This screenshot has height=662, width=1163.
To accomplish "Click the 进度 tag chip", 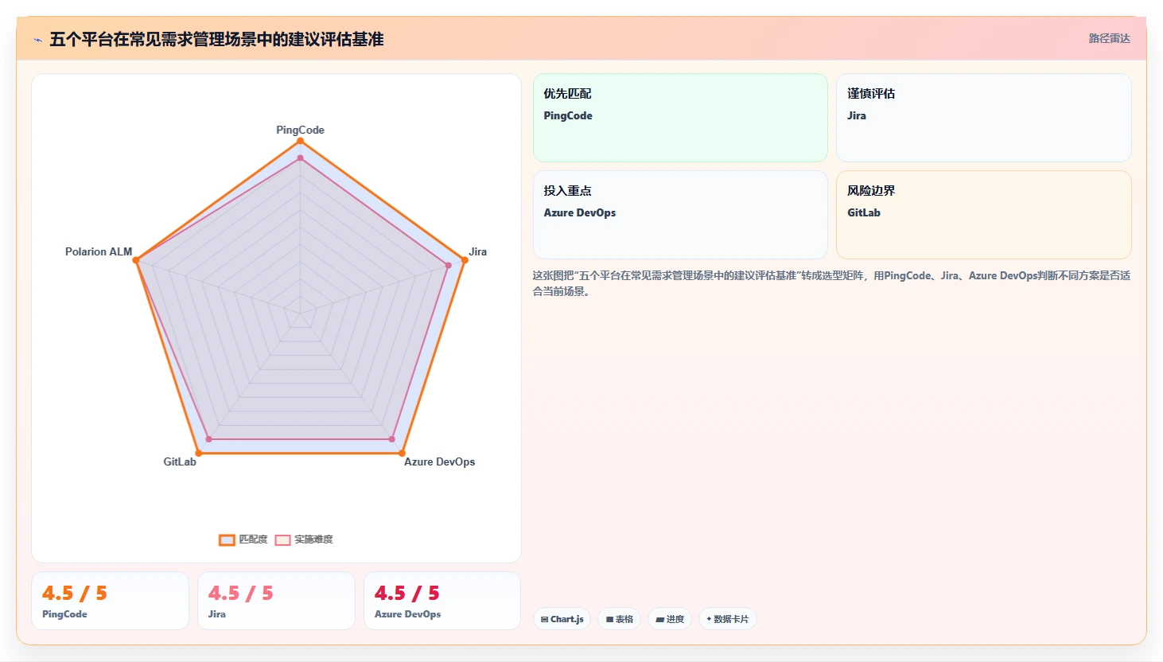I will (x=670, y=619).
